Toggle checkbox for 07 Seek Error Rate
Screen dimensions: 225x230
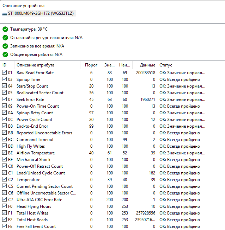pyautogui.click(x=5, y=99)
